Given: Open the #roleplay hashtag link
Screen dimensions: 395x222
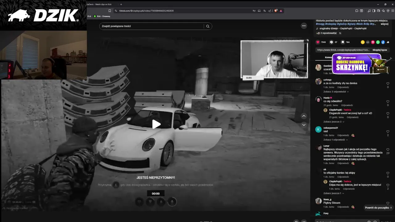Looking at the screenshot, I should (x=331, y=24).
